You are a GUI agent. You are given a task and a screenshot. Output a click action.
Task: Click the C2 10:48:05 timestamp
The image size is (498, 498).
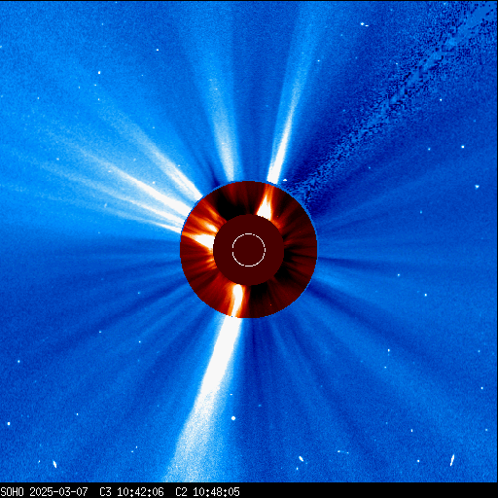[x=207, y=491]
